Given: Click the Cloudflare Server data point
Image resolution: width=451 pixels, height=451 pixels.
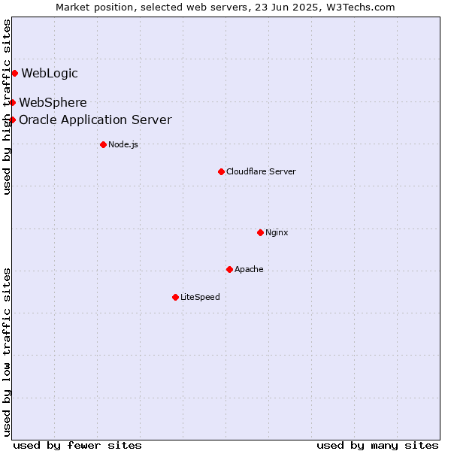Looking at the screenshot, I should click(x=222, y=172).
